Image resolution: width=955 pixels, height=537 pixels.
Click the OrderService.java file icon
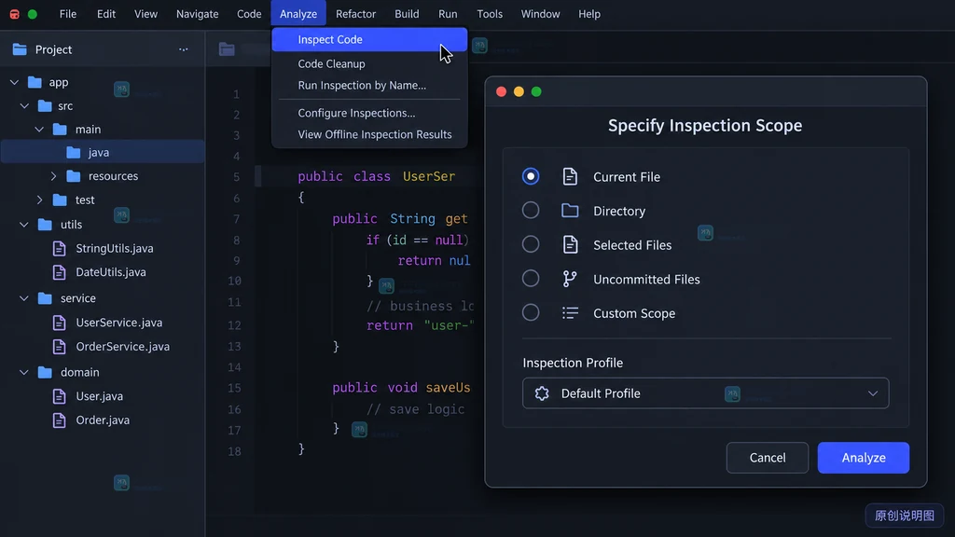tap(59, 347)
